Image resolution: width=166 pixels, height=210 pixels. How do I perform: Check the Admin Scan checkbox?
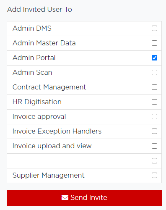(154, 73)
